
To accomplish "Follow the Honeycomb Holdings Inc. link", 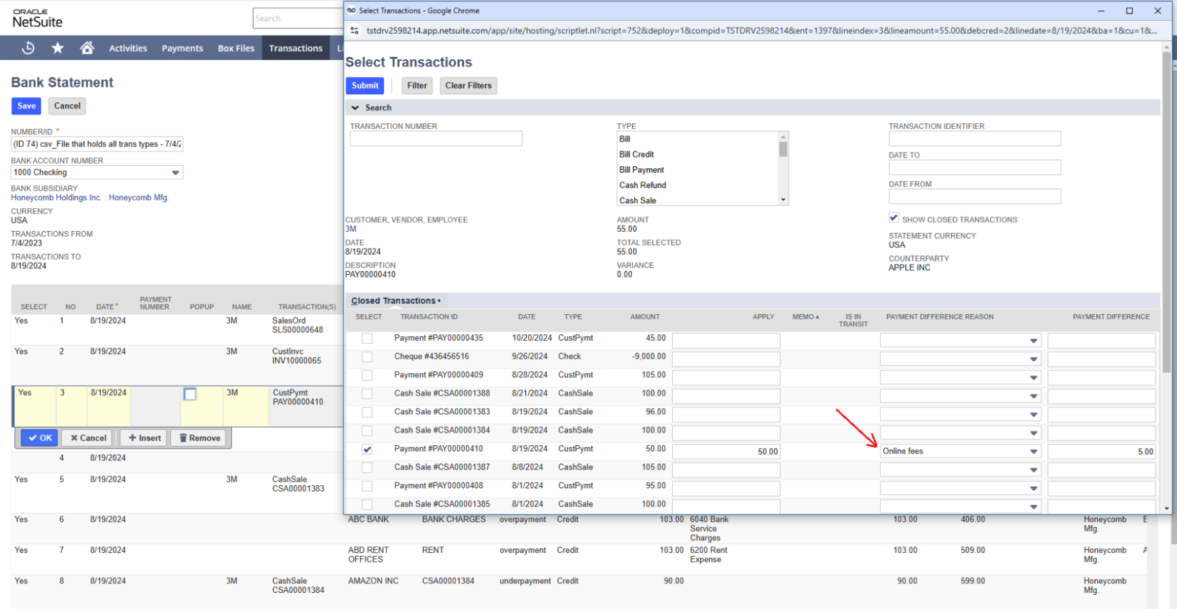I will coord(56,198).
